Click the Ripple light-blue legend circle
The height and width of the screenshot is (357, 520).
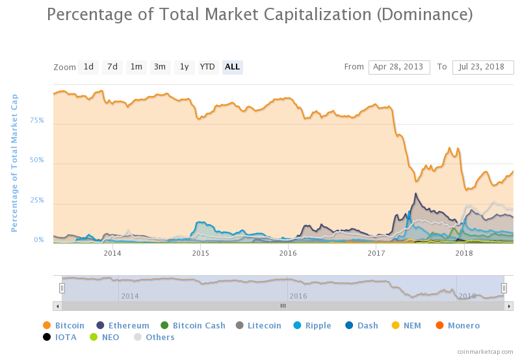tap(297, 326)
